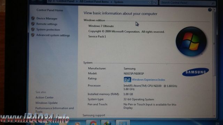Screen dimensions: 223x125
Task: Select All Control Panel Items in breadcrumb
Action: tap(94, 2)
